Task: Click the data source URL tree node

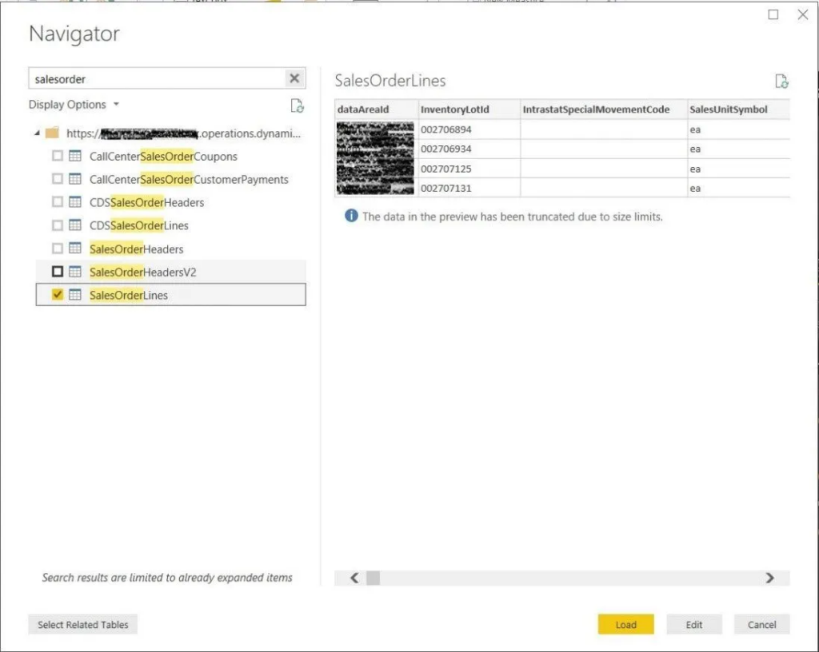Action: [183, 133]
